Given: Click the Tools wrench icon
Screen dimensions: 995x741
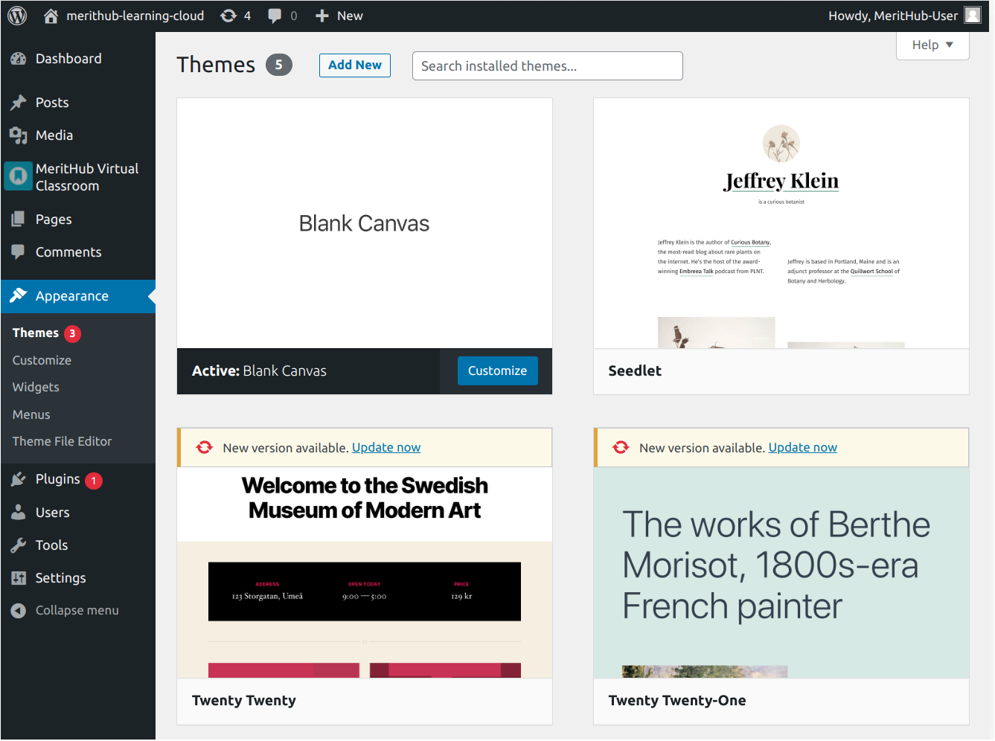Looking at the screenshot, I should pos(19,545).
